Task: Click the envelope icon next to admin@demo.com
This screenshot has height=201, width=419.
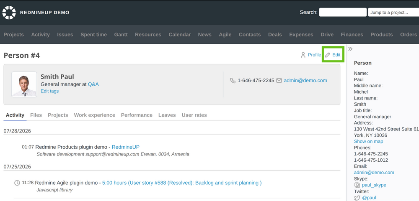Action: click(279, 81)
